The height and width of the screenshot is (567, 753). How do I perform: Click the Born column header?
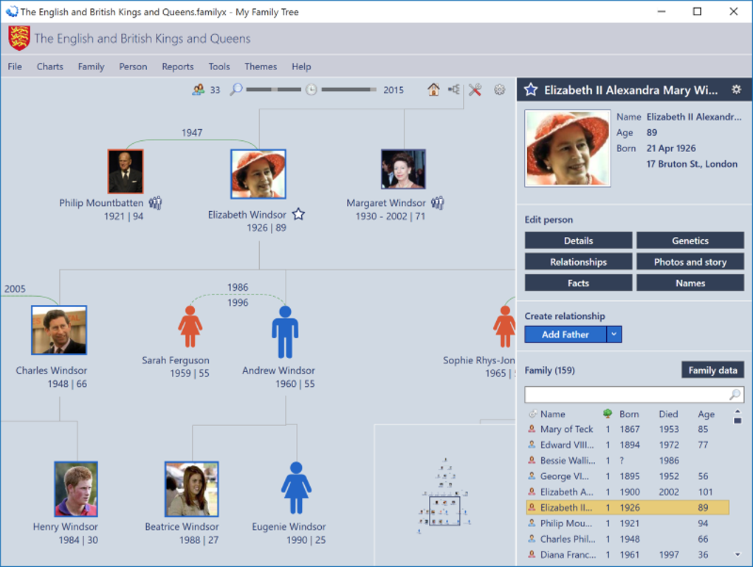click(629, 414)
